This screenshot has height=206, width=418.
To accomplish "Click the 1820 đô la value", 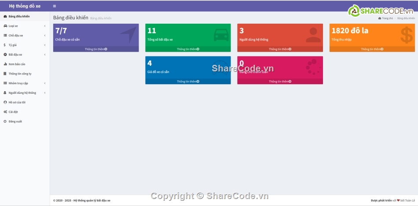I will point(350,31).
